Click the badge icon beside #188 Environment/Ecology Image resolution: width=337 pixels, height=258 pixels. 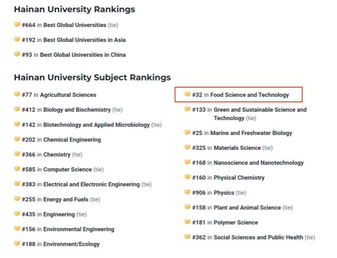17,243
